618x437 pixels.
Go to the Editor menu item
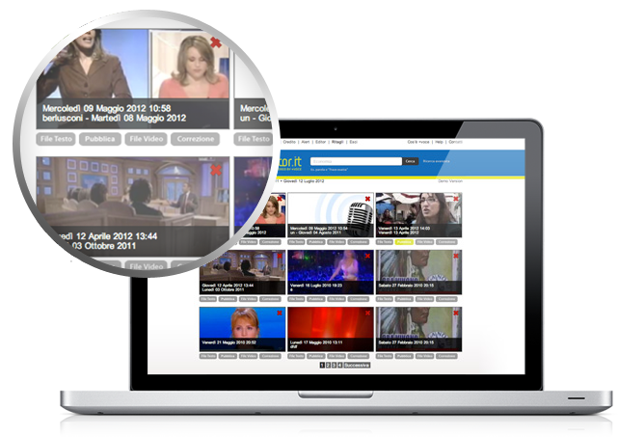click(x=320, y=142)
